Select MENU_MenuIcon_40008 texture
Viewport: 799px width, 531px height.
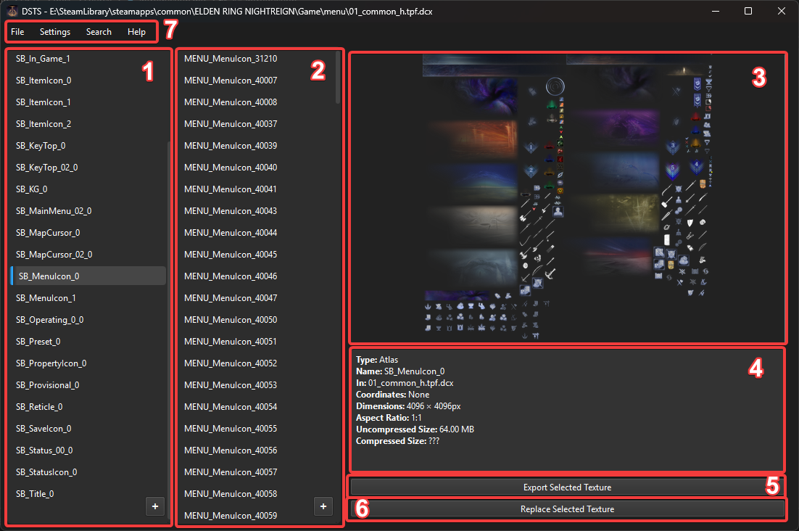(257, 102)
